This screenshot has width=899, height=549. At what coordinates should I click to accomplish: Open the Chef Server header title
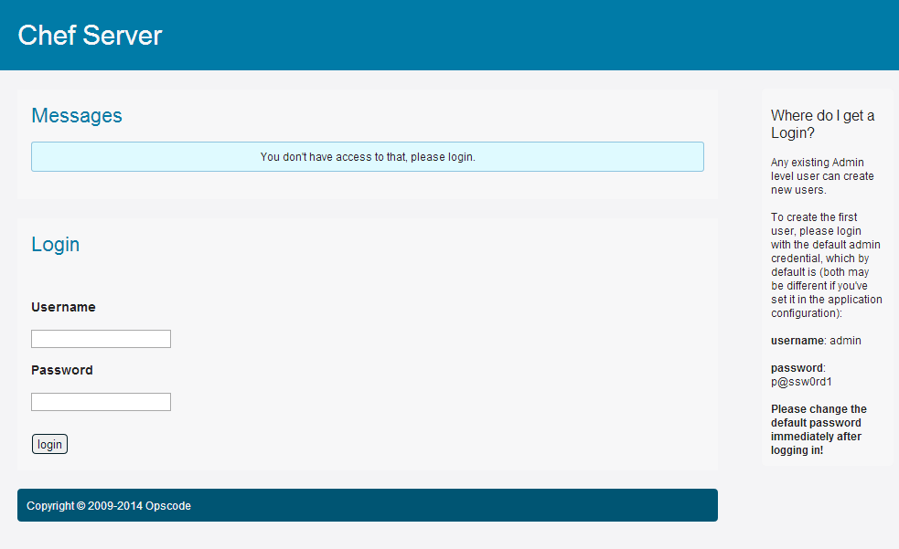[90, 36]
